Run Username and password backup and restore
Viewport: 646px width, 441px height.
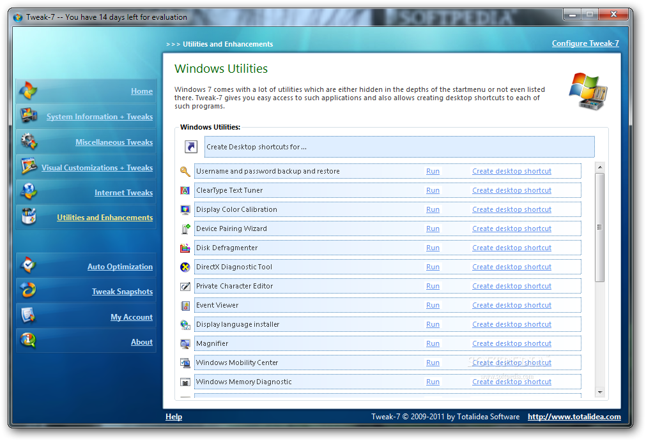click(433, 171)
